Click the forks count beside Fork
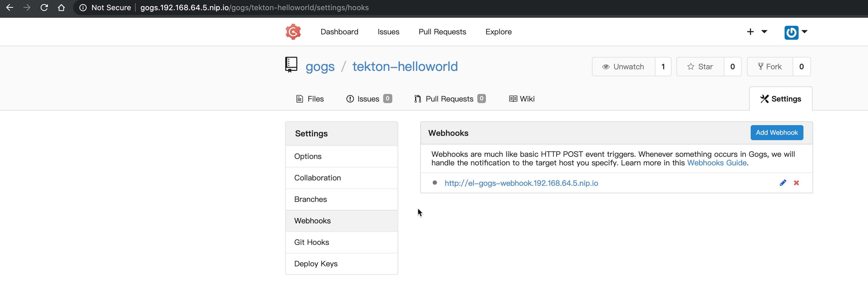The height and width of the screenshot is (298, 868). (x=802, y=67)
